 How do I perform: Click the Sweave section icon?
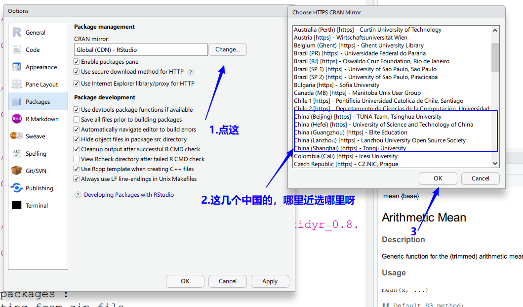17,136
